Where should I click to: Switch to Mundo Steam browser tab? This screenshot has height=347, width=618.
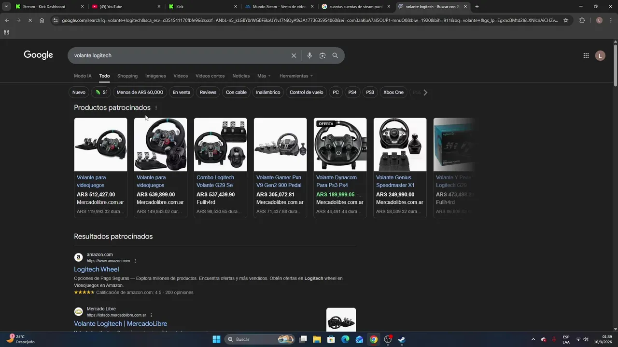[x=280, y=6]
